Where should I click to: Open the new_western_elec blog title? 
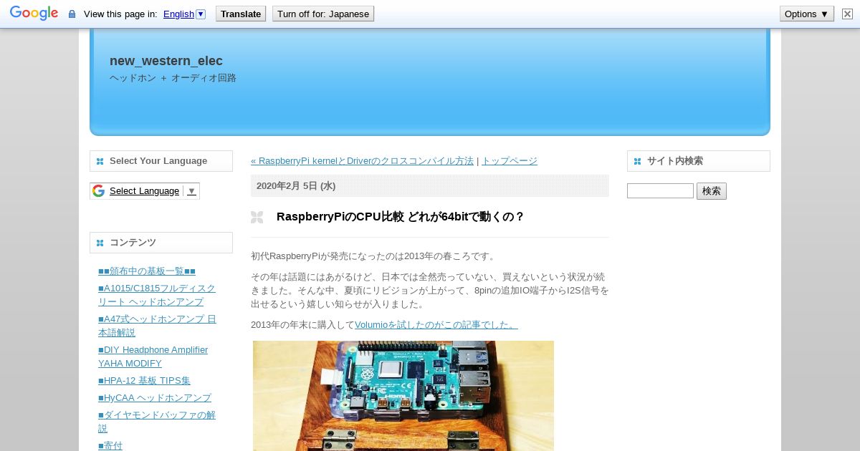click(166, 61)
